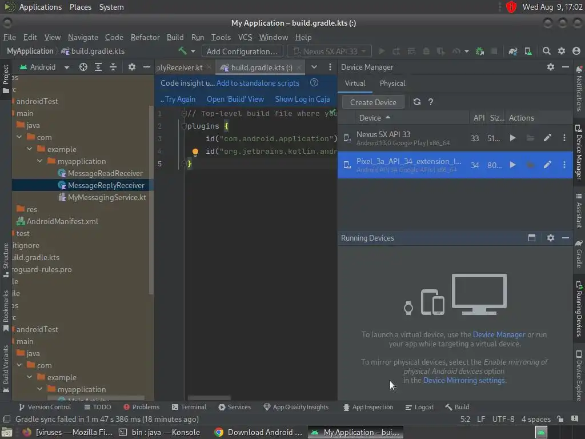Image resolution: width=585 pixels, height=439 pixels.
Task: Click Device Manager link in Running Devices
Action: coord(499,334)
